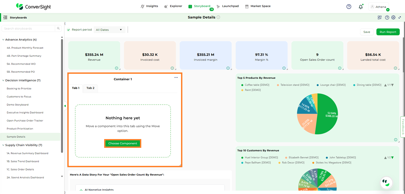Click the notification bell icon

(360, 7)
